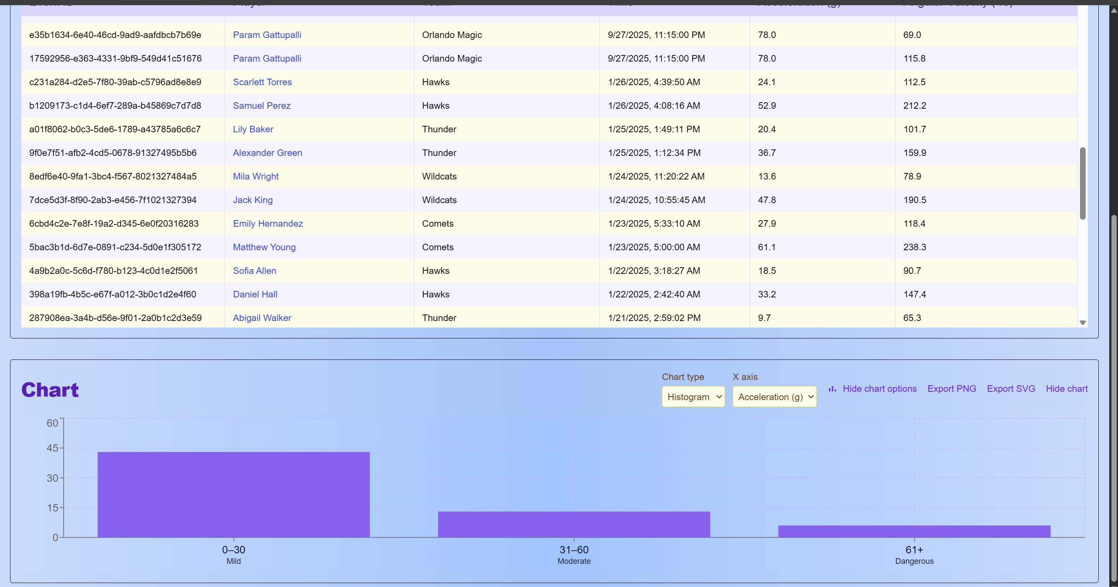Toggle Hide chart
This screenshot has height=587, width=1118.
click(x=1066, y=389)
